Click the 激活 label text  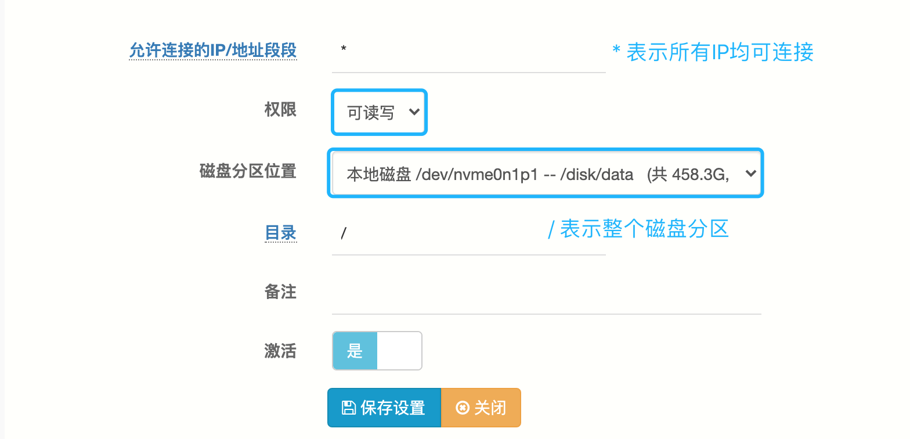(280, 351)
